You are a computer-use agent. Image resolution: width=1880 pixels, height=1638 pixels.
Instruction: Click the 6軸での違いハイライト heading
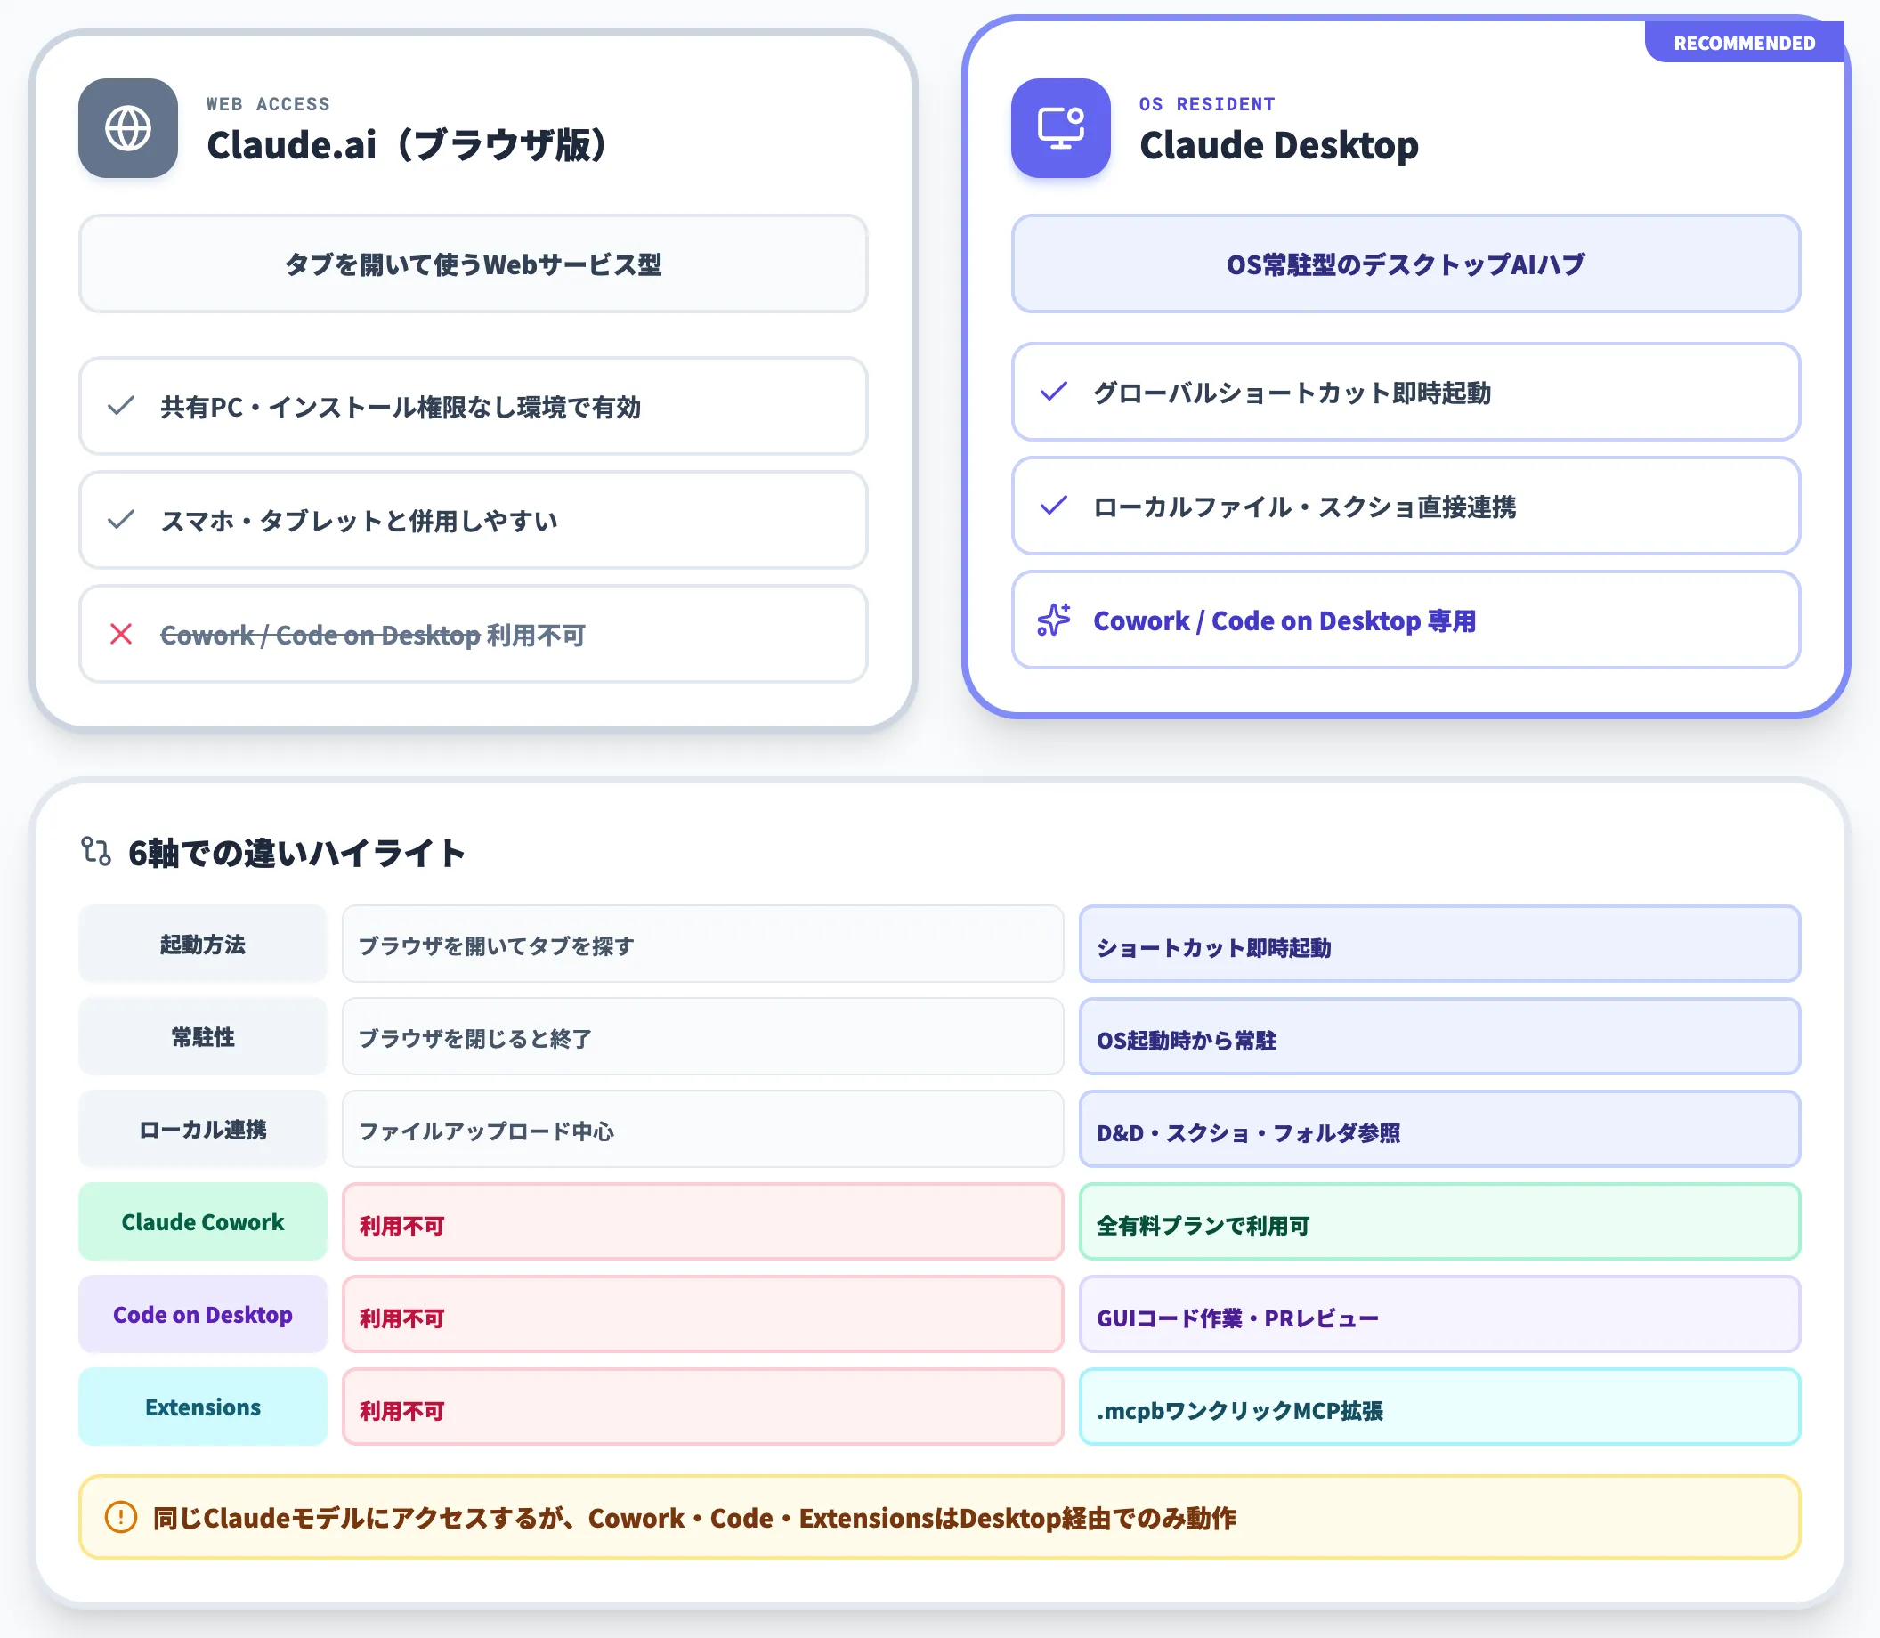297,853
